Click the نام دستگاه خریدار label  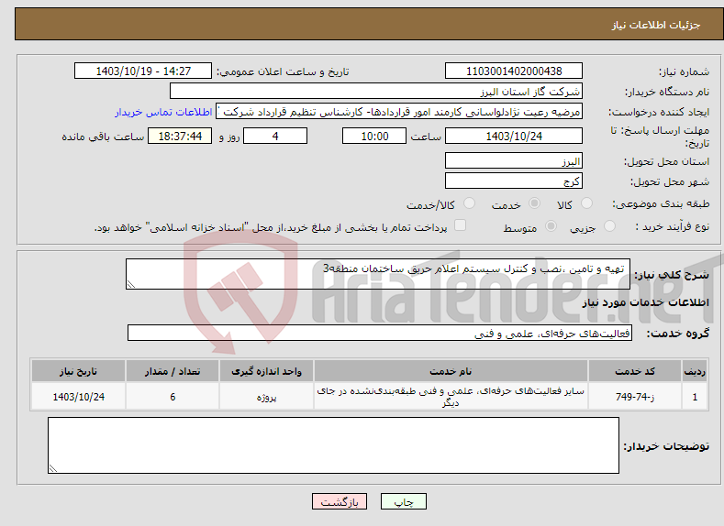667,92
